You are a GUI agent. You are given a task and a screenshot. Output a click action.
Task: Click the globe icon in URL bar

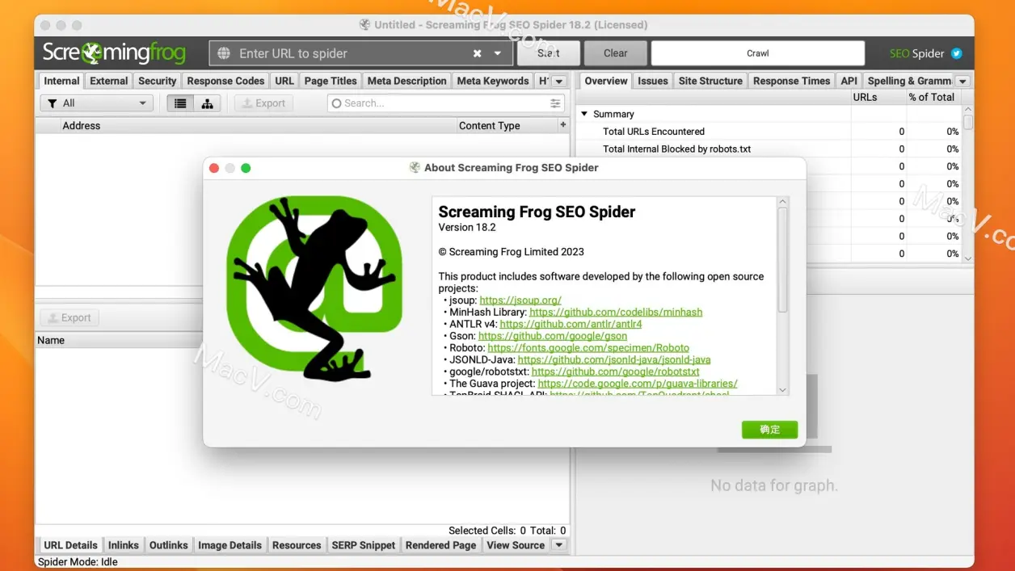(x=224, y=53)
